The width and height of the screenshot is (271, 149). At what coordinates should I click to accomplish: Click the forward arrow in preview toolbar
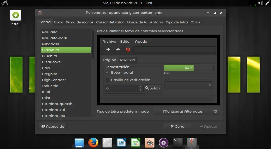(118, 49)
